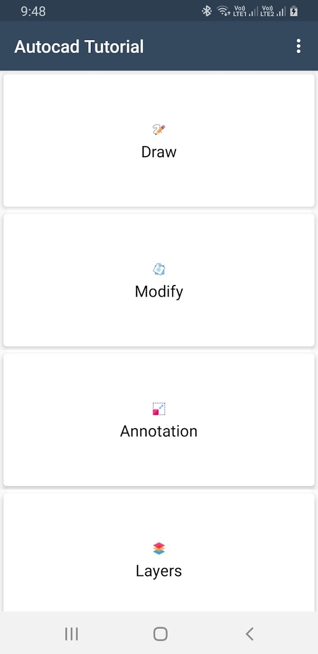Tap the Draw pencil icon

(159, 129)
